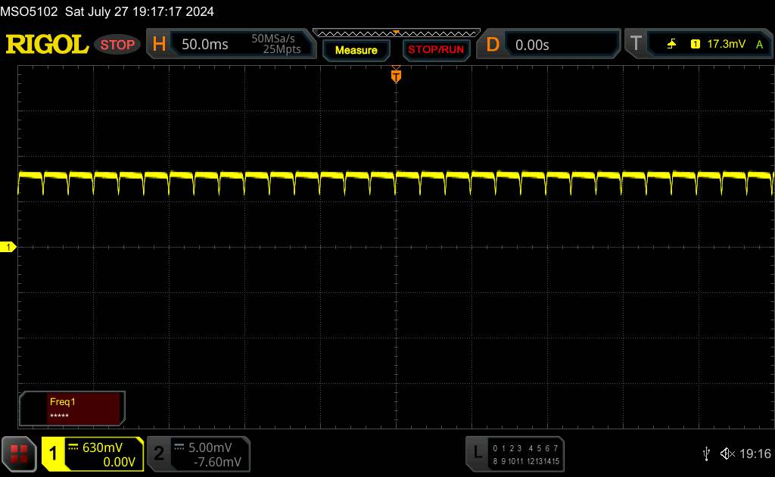Enable channel 2 with 5.00mV scale
The width and height of the screenshot is (775, 477).
coord(198,454)
